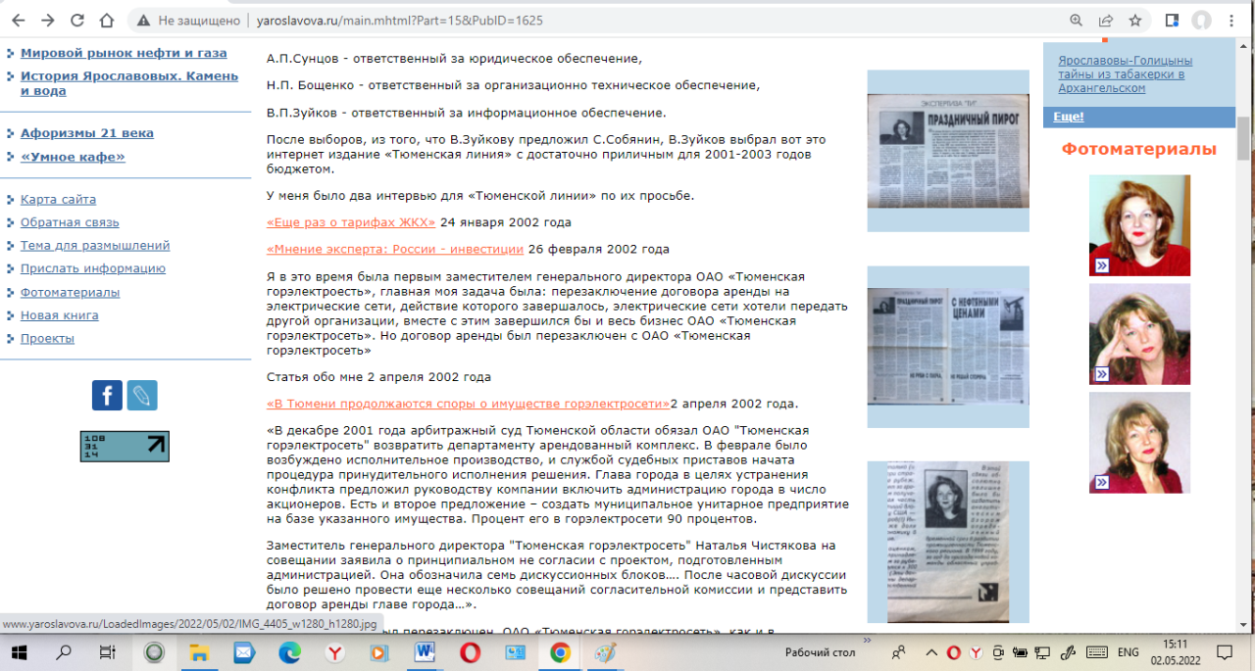Open the second portrait photo thumbnail
This screenshot has height=671, width=1255.
point(1139,334)
